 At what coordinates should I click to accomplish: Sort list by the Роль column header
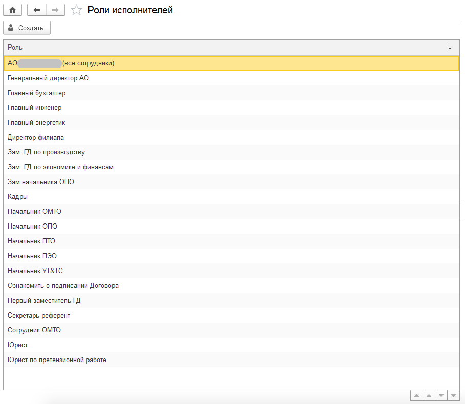pos(15,48)
